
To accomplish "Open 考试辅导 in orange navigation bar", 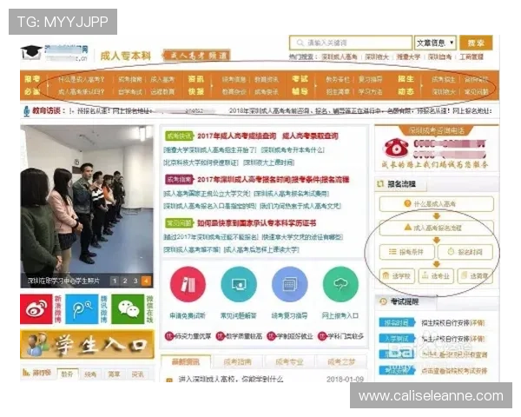I will (300, 85).
